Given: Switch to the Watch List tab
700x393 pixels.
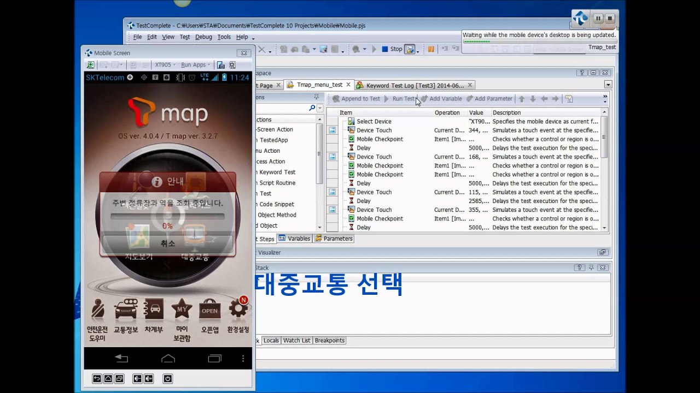Looking at the screenshot, I should pos(296,341).
